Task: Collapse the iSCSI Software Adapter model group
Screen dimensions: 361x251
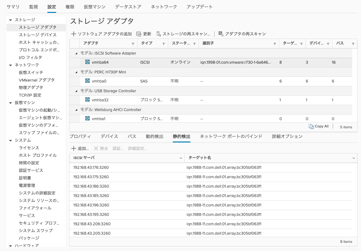Action: [x=76, y=53]
